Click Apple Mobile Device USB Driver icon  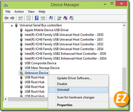(21, 30)
